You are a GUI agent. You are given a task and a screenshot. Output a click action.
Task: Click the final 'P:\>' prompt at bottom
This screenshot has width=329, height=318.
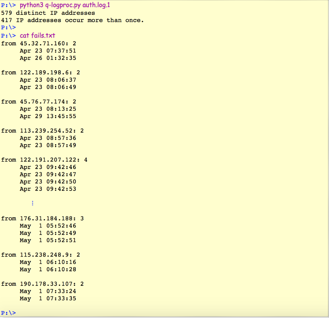pyautogui.click(x=8, y=312)
